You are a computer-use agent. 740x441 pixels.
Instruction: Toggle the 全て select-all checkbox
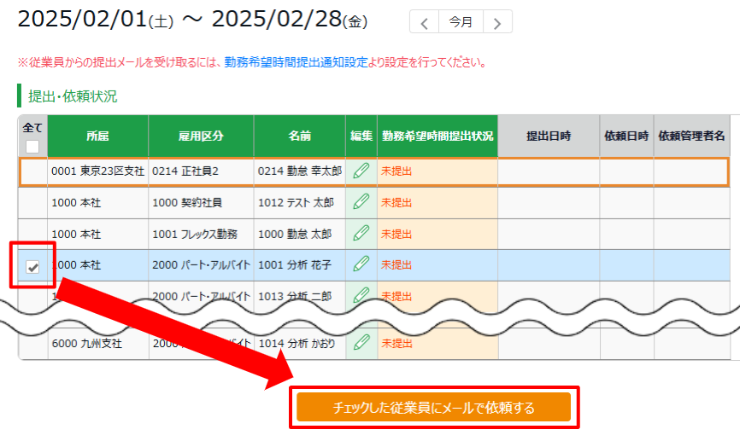pyautogui.click(x=32, y=146)
